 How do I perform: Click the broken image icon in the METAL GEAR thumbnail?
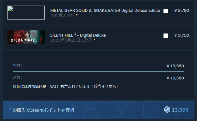[x=11, y=9]
